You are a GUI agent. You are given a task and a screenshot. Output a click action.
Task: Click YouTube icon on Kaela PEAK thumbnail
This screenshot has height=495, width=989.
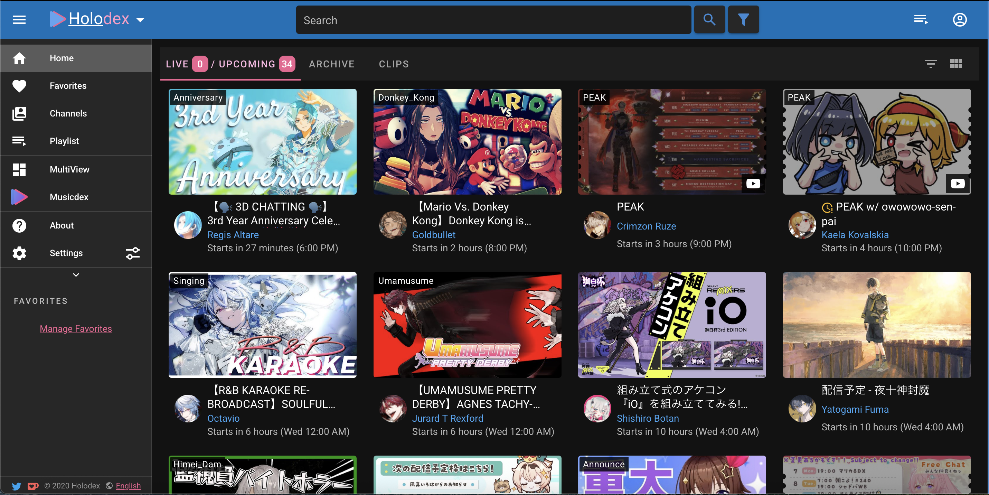[958, 184]
